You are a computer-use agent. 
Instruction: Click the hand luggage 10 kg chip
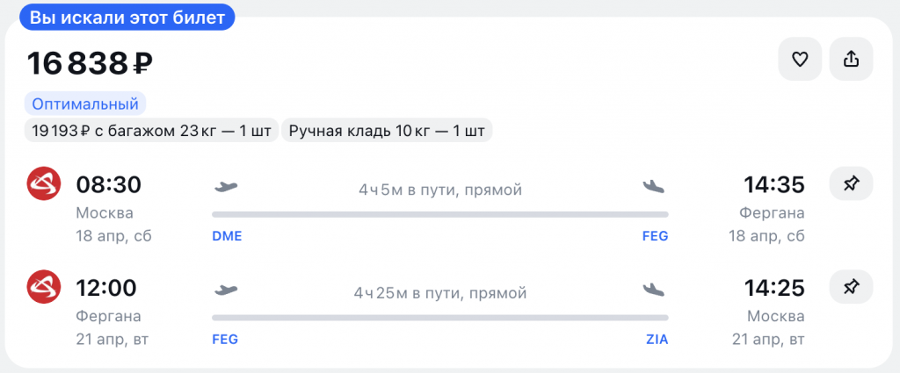[387, 132]
